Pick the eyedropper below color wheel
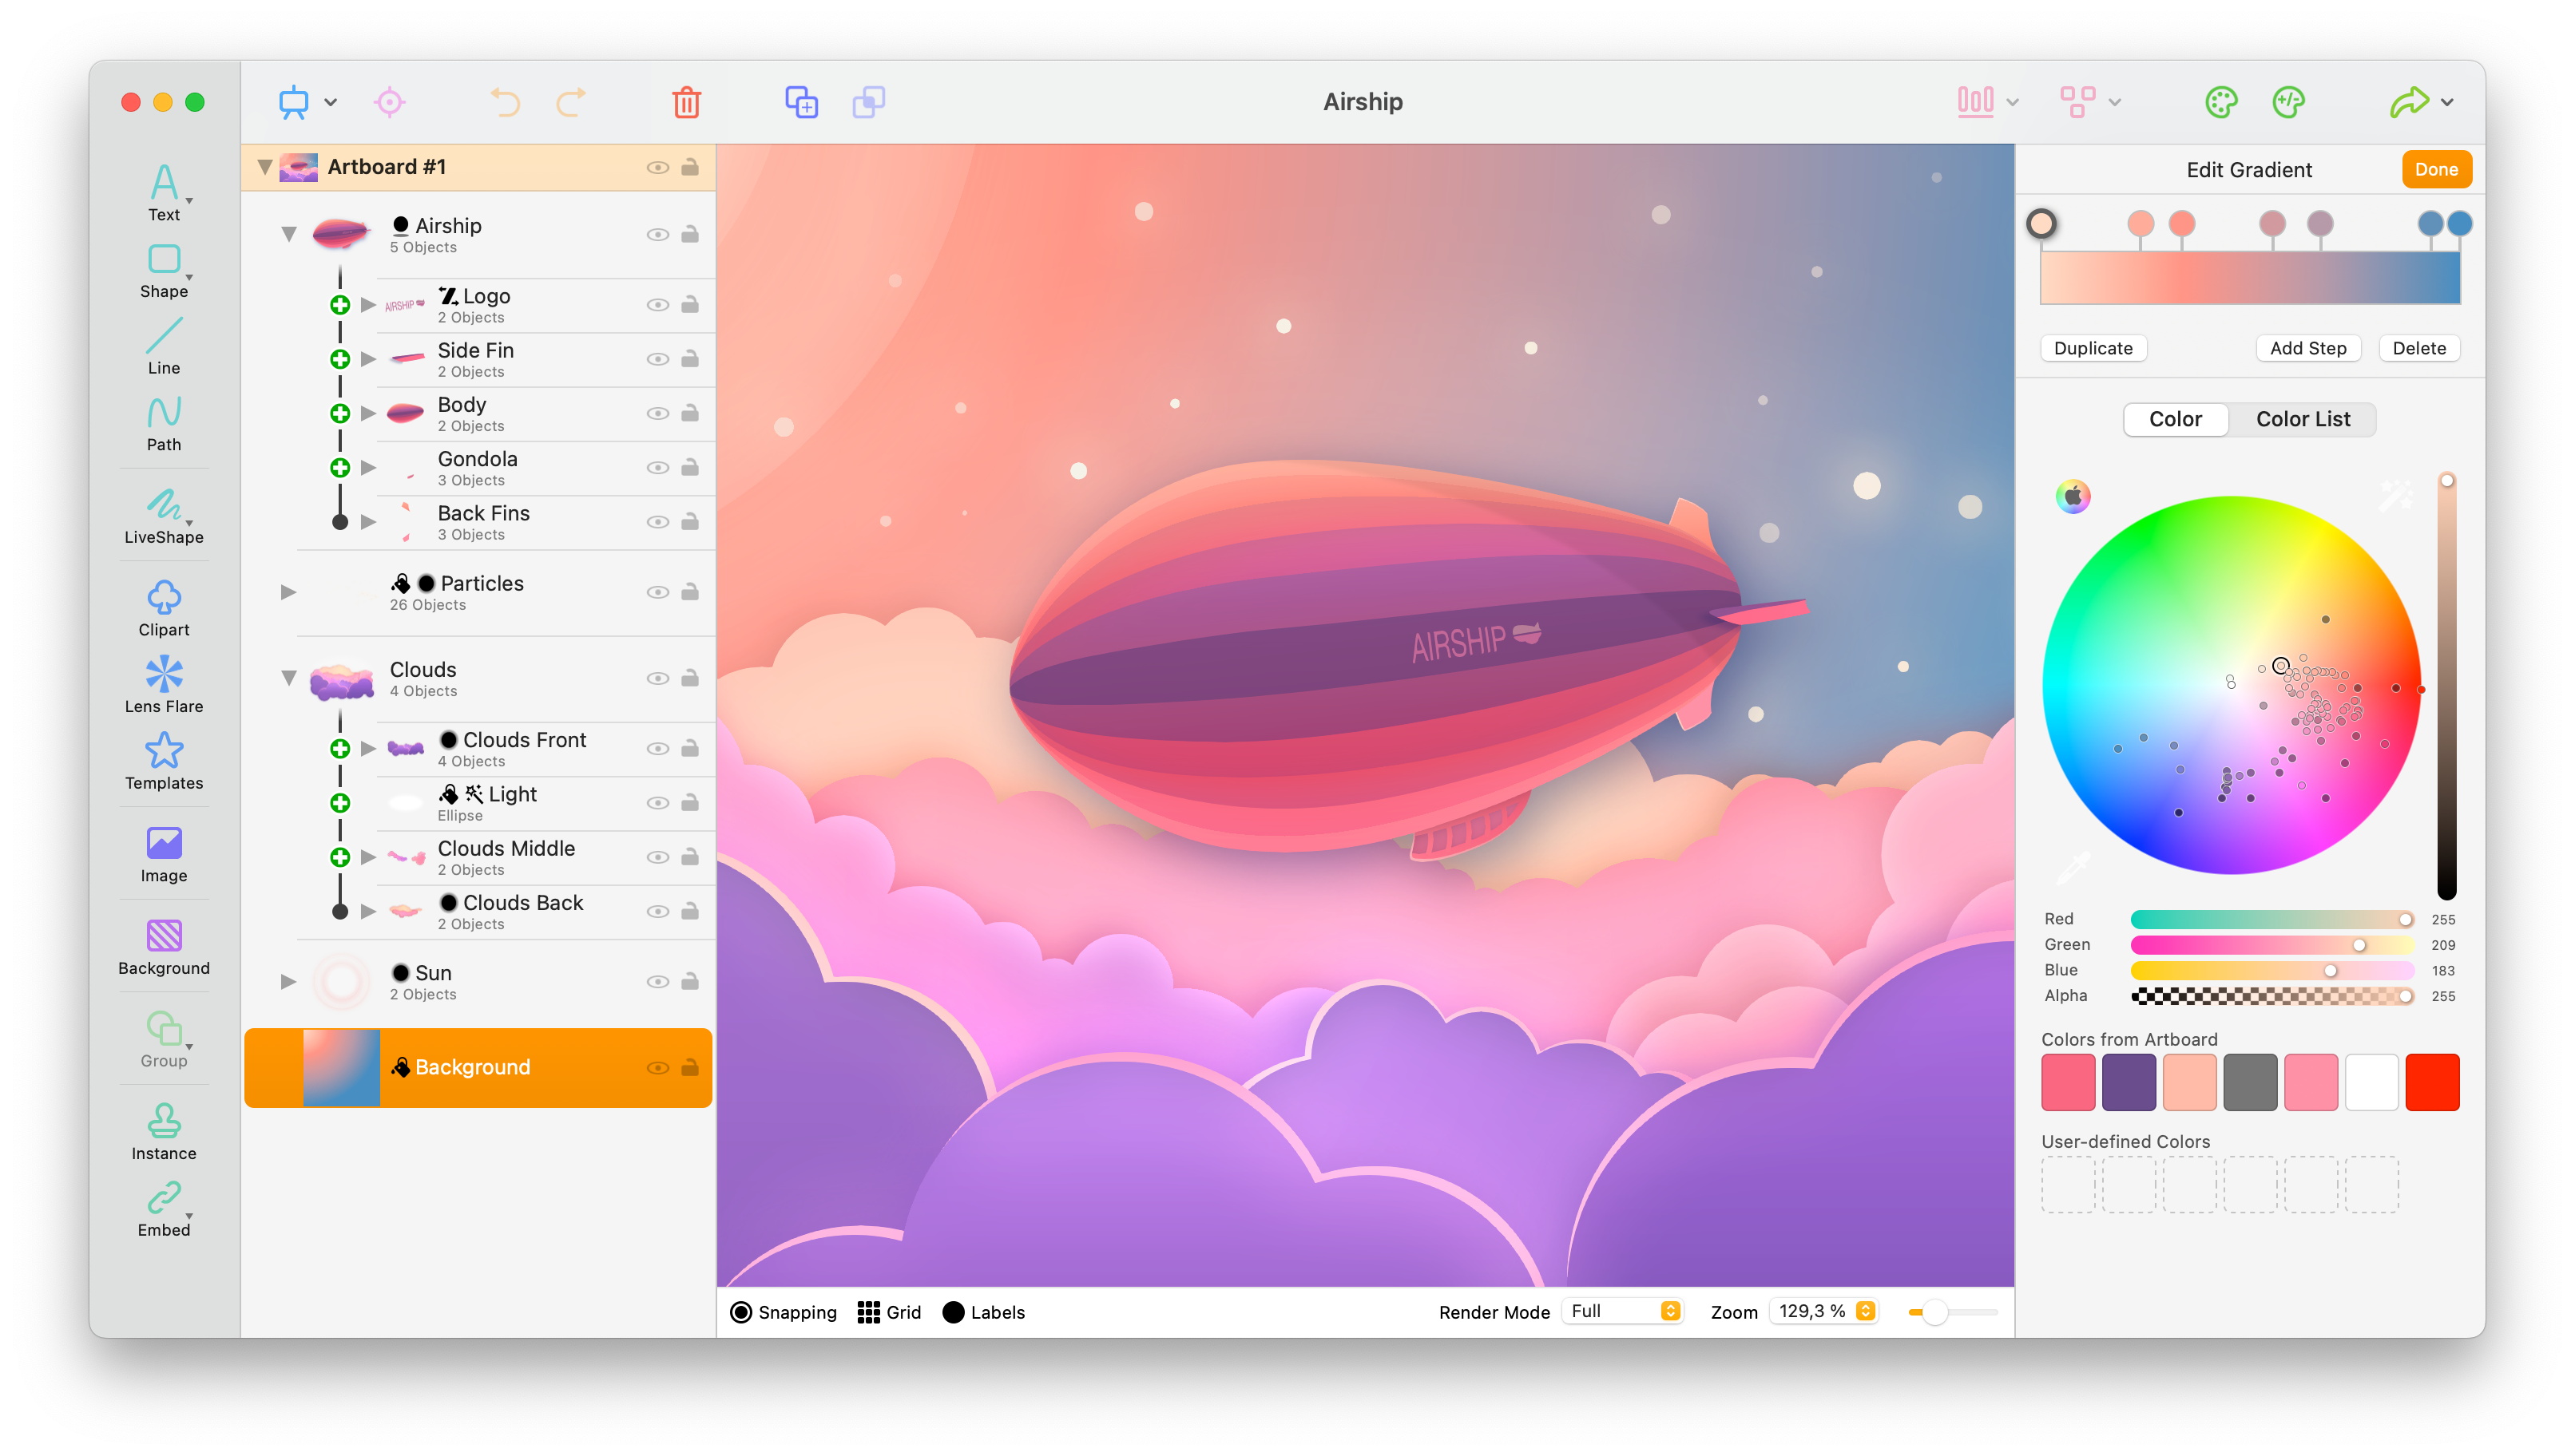The width and height of the screenshot is (2575, 1456). [2073, 866]
